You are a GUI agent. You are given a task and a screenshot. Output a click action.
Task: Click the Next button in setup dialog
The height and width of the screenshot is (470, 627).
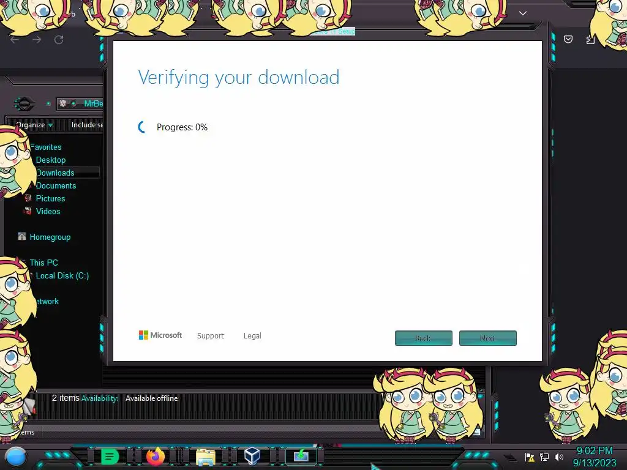(488, 338)
